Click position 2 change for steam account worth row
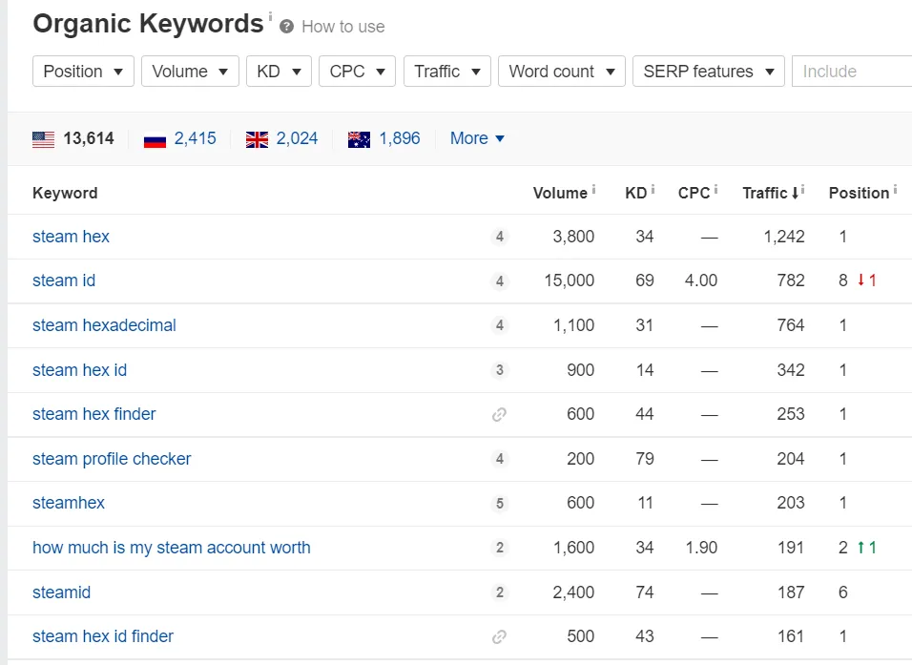 [866, 548]
